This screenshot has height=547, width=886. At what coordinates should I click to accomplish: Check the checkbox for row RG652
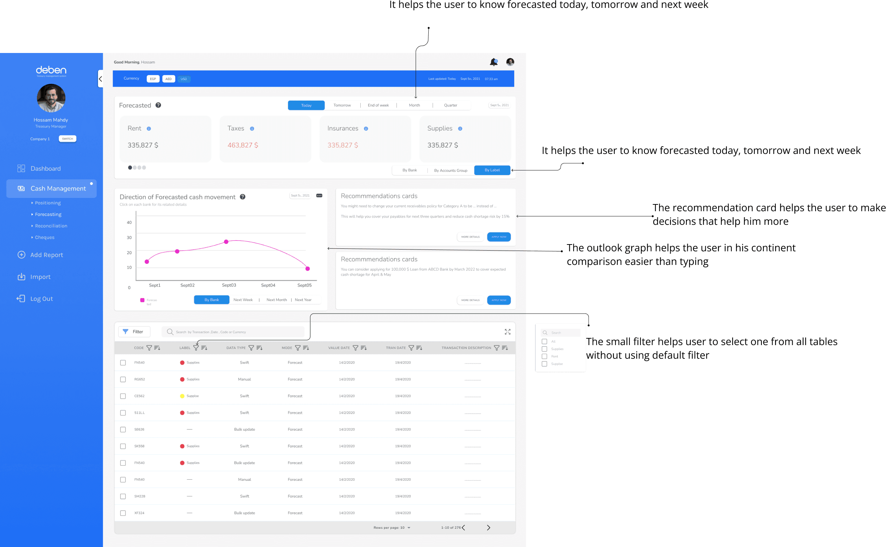[x=123, y=379]
